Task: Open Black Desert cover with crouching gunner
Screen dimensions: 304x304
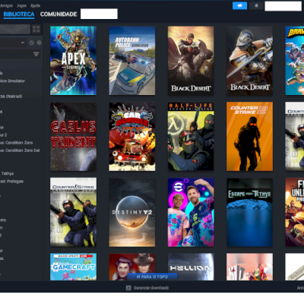Action: [191, 61]
